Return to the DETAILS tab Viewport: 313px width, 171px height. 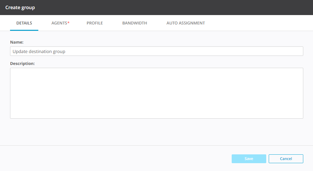tap(24, 23)
